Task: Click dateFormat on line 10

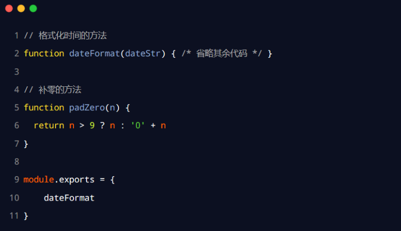Action: point(69,198)
